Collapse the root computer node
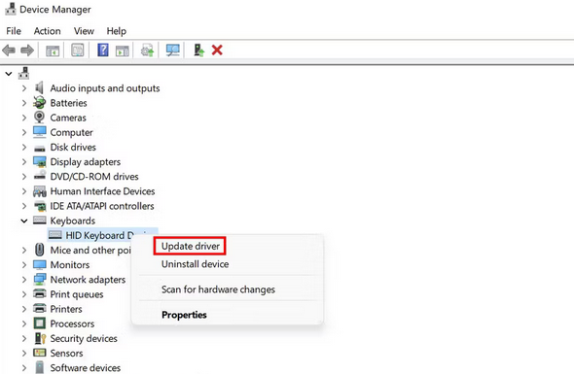 pos(9,74)
